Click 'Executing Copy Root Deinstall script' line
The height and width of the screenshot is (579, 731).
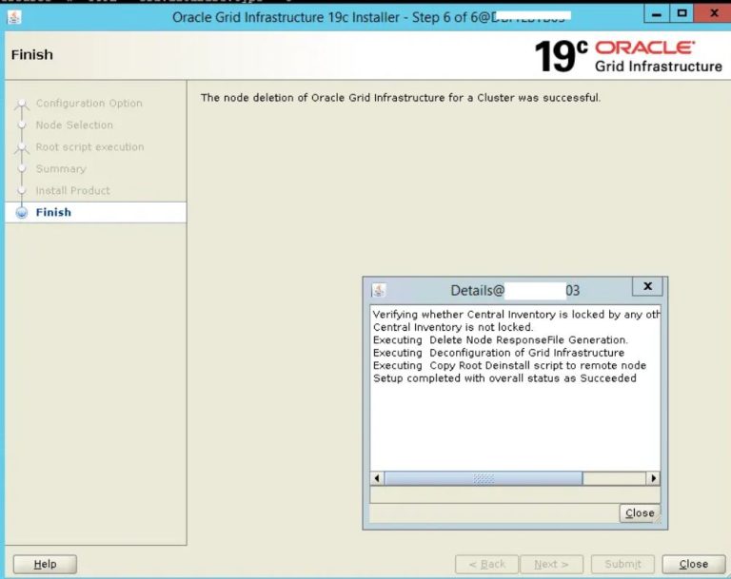click(x=509, y=366)
